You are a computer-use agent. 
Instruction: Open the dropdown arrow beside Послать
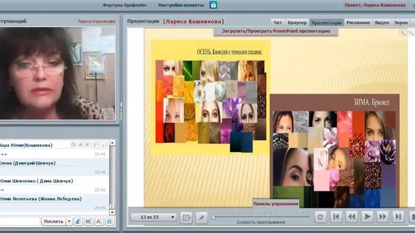click(69, 221)
